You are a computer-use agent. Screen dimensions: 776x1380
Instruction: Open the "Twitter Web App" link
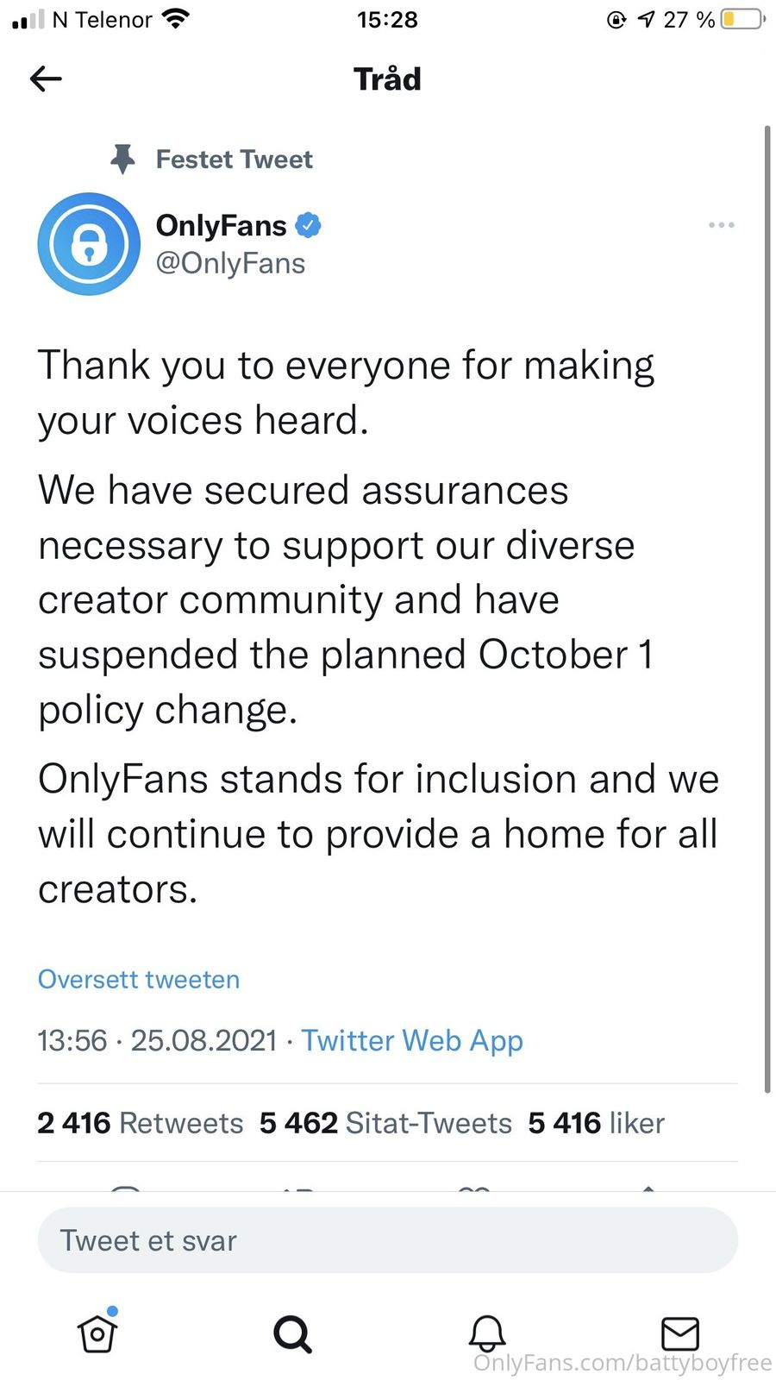point(412,1040)
